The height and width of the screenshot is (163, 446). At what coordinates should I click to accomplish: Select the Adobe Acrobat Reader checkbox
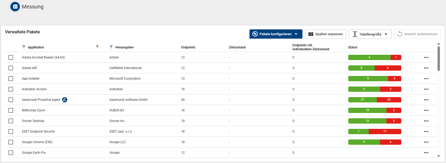pos(11,57)
